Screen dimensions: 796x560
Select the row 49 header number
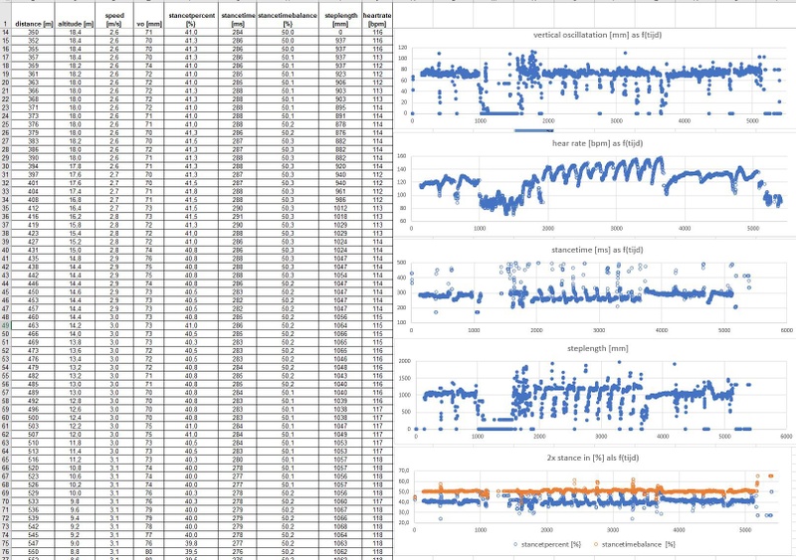6,325
